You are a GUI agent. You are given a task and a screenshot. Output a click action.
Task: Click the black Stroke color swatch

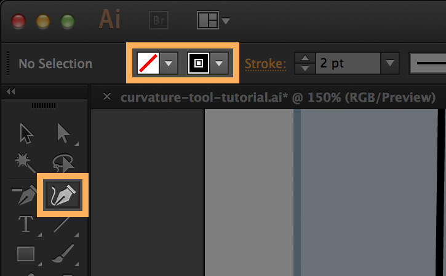pos(199,63)
